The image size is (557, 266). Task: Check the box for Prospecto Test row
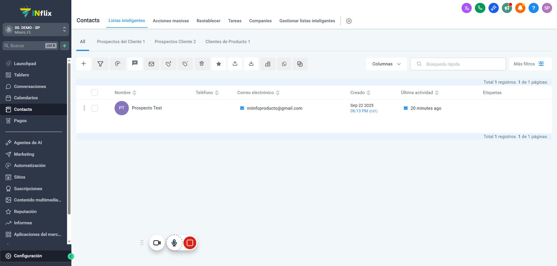(95, 108)
